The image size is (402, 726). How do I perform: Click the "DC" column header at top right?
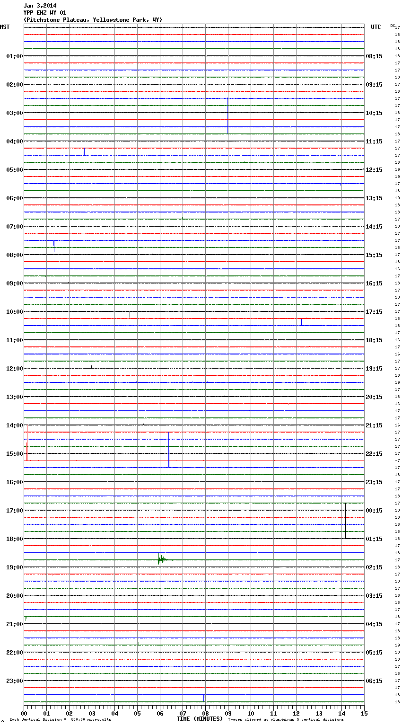coord(393,26)
